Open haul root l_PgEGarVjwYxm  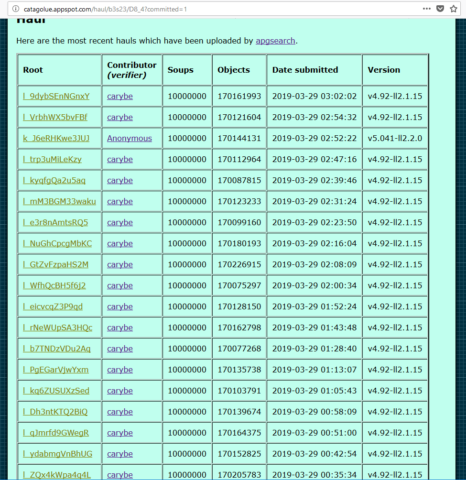[x=56, y=370]
